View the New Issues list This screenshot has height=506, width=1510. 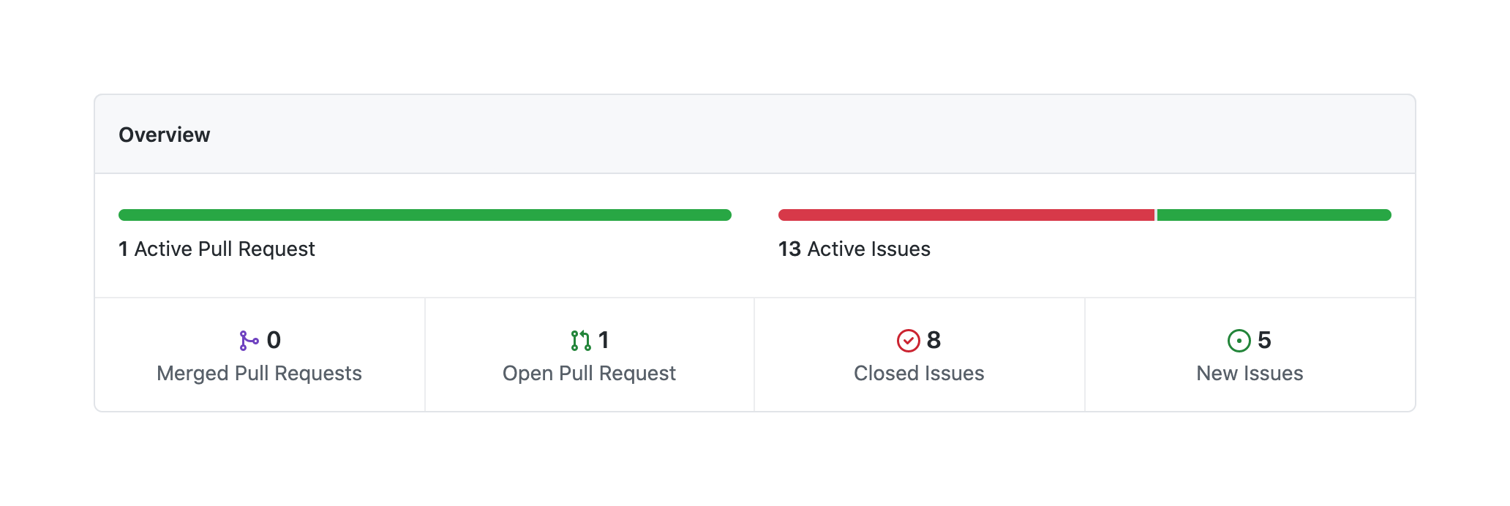pos(1250,374)
